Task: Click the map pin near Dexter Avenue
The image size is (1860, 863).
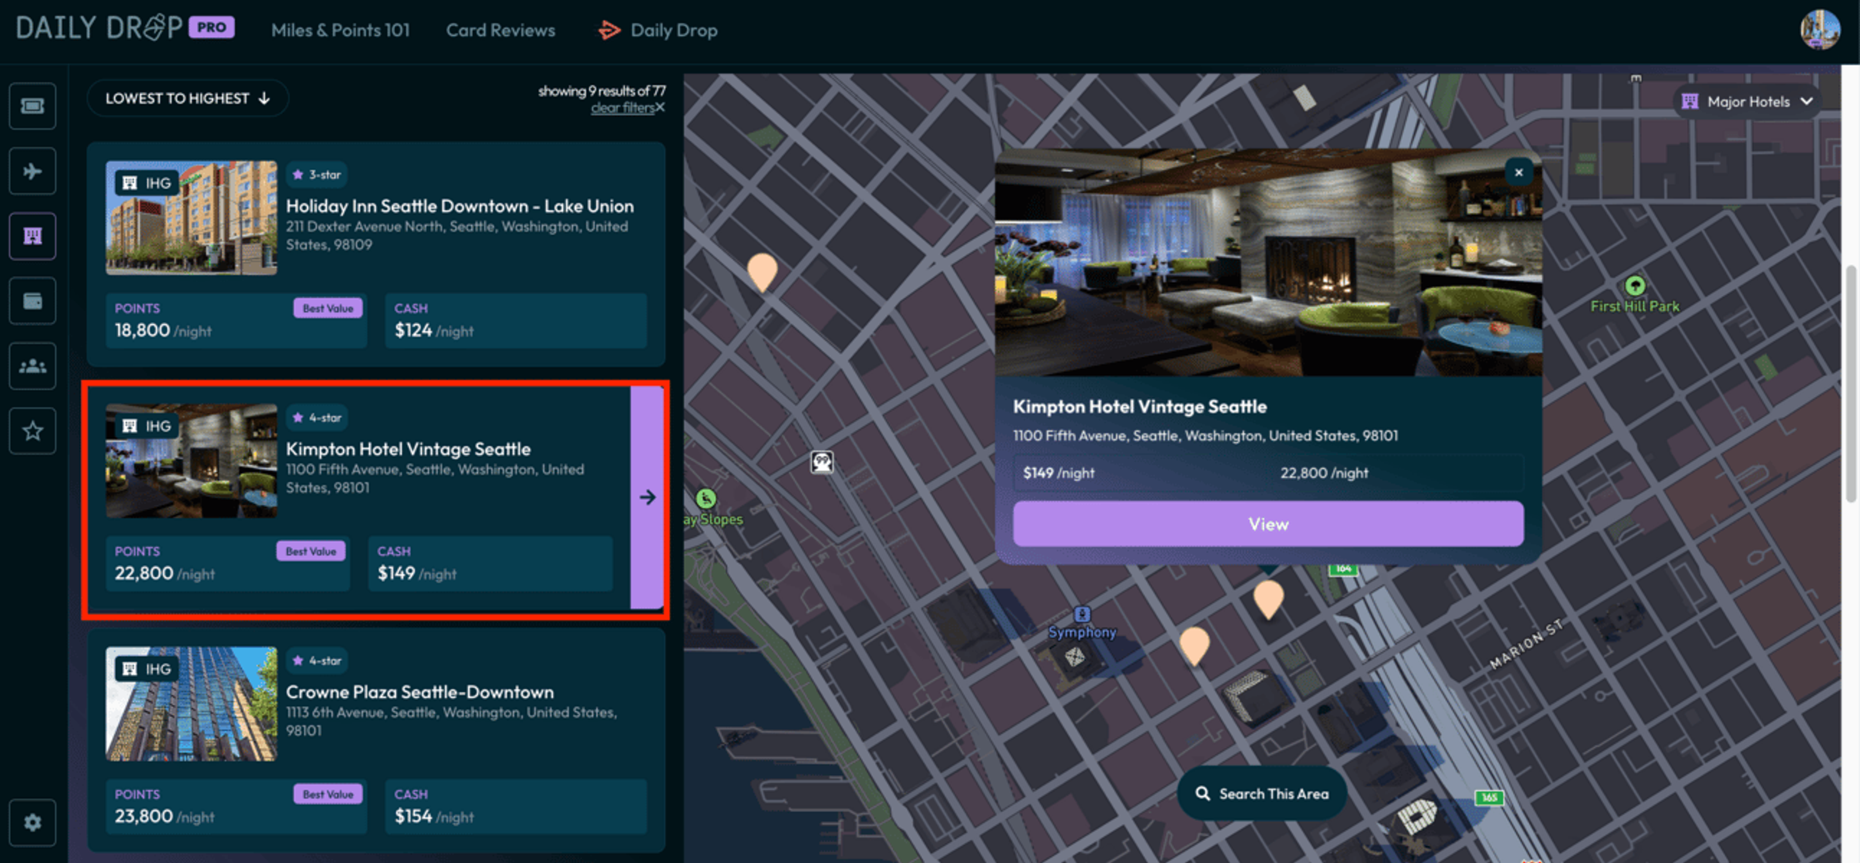Action: click(762, 272)
